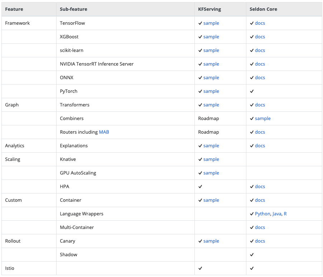Open Seldon Core docs link for HPA
323x277 pixels.
(260, 186)
